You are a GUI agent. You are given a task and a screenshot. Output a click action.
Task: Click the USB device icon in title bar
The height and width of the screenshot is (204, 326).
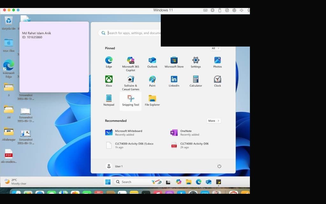pos(220,10)
